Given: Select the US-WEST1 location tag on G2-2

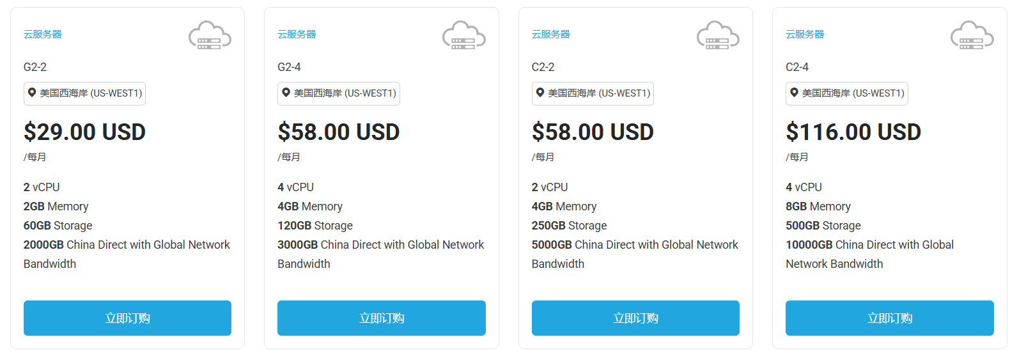Looking at the screenshot, I should [x=84, y=93].
